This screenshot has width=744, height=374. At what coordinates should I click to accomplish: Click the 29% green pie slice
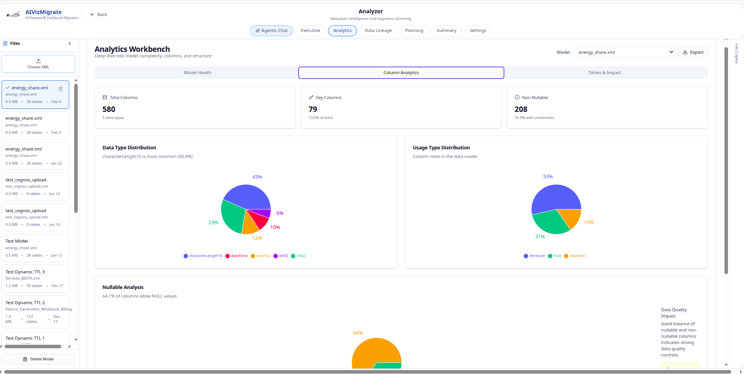click(232, 216)
